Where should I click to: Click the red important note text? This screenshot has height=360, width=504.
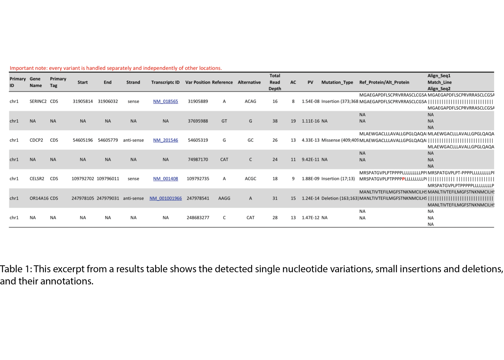coord(116,68)
